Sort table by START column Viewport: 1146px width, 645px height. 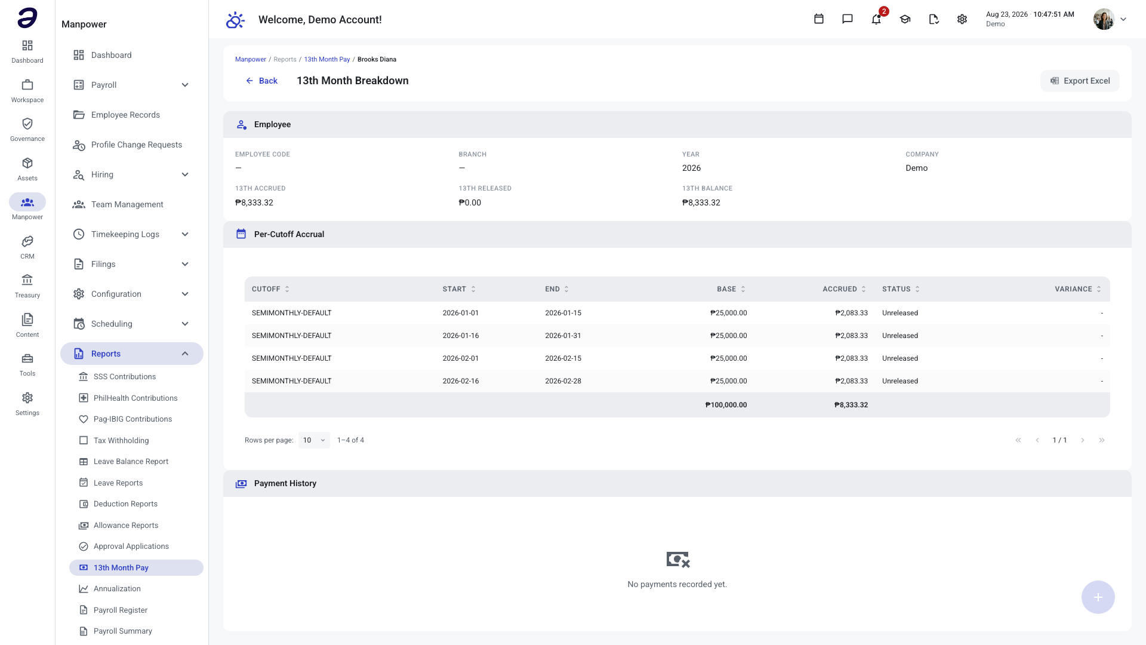(x=459, y=289)
